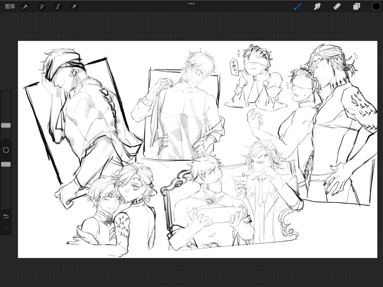Activate the Selection tool
The image size is (383, 287).
(x=58, y=6)
